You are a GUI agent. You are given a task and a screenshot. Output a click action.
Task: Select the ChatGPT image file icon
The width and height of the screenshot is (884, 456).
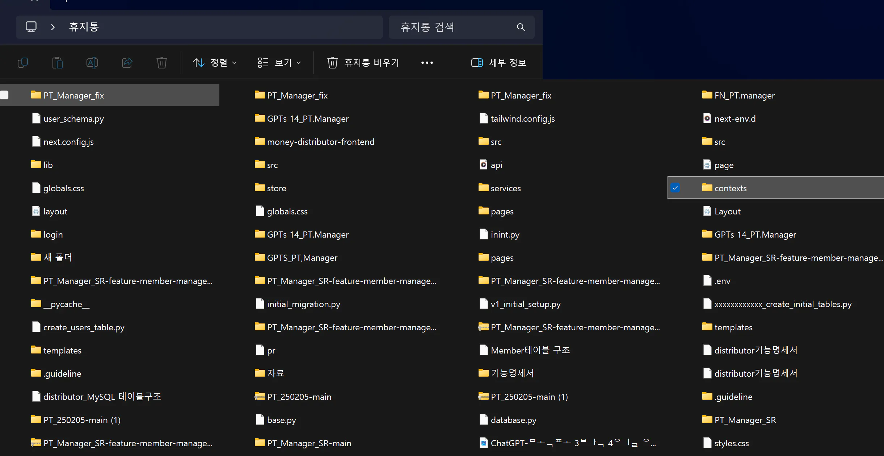[483, 443]
